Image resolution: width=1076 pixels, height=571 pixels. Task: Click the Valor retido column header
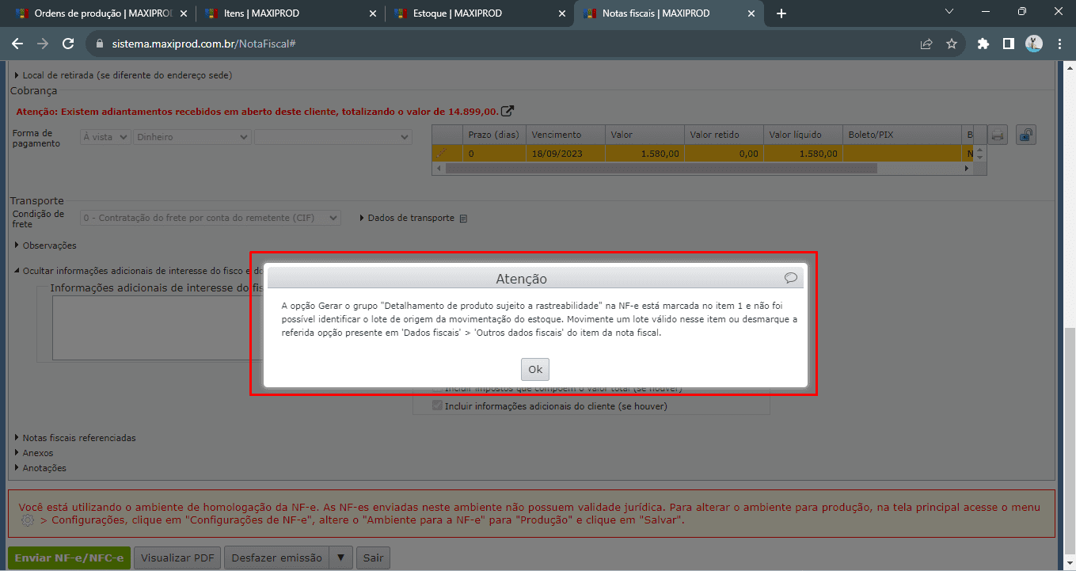(x=724, y=135)
